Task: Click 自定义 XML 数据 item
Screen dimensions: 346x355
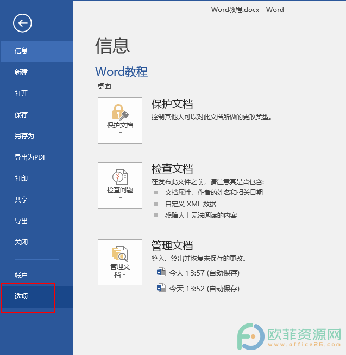Action: click(191, 204)
